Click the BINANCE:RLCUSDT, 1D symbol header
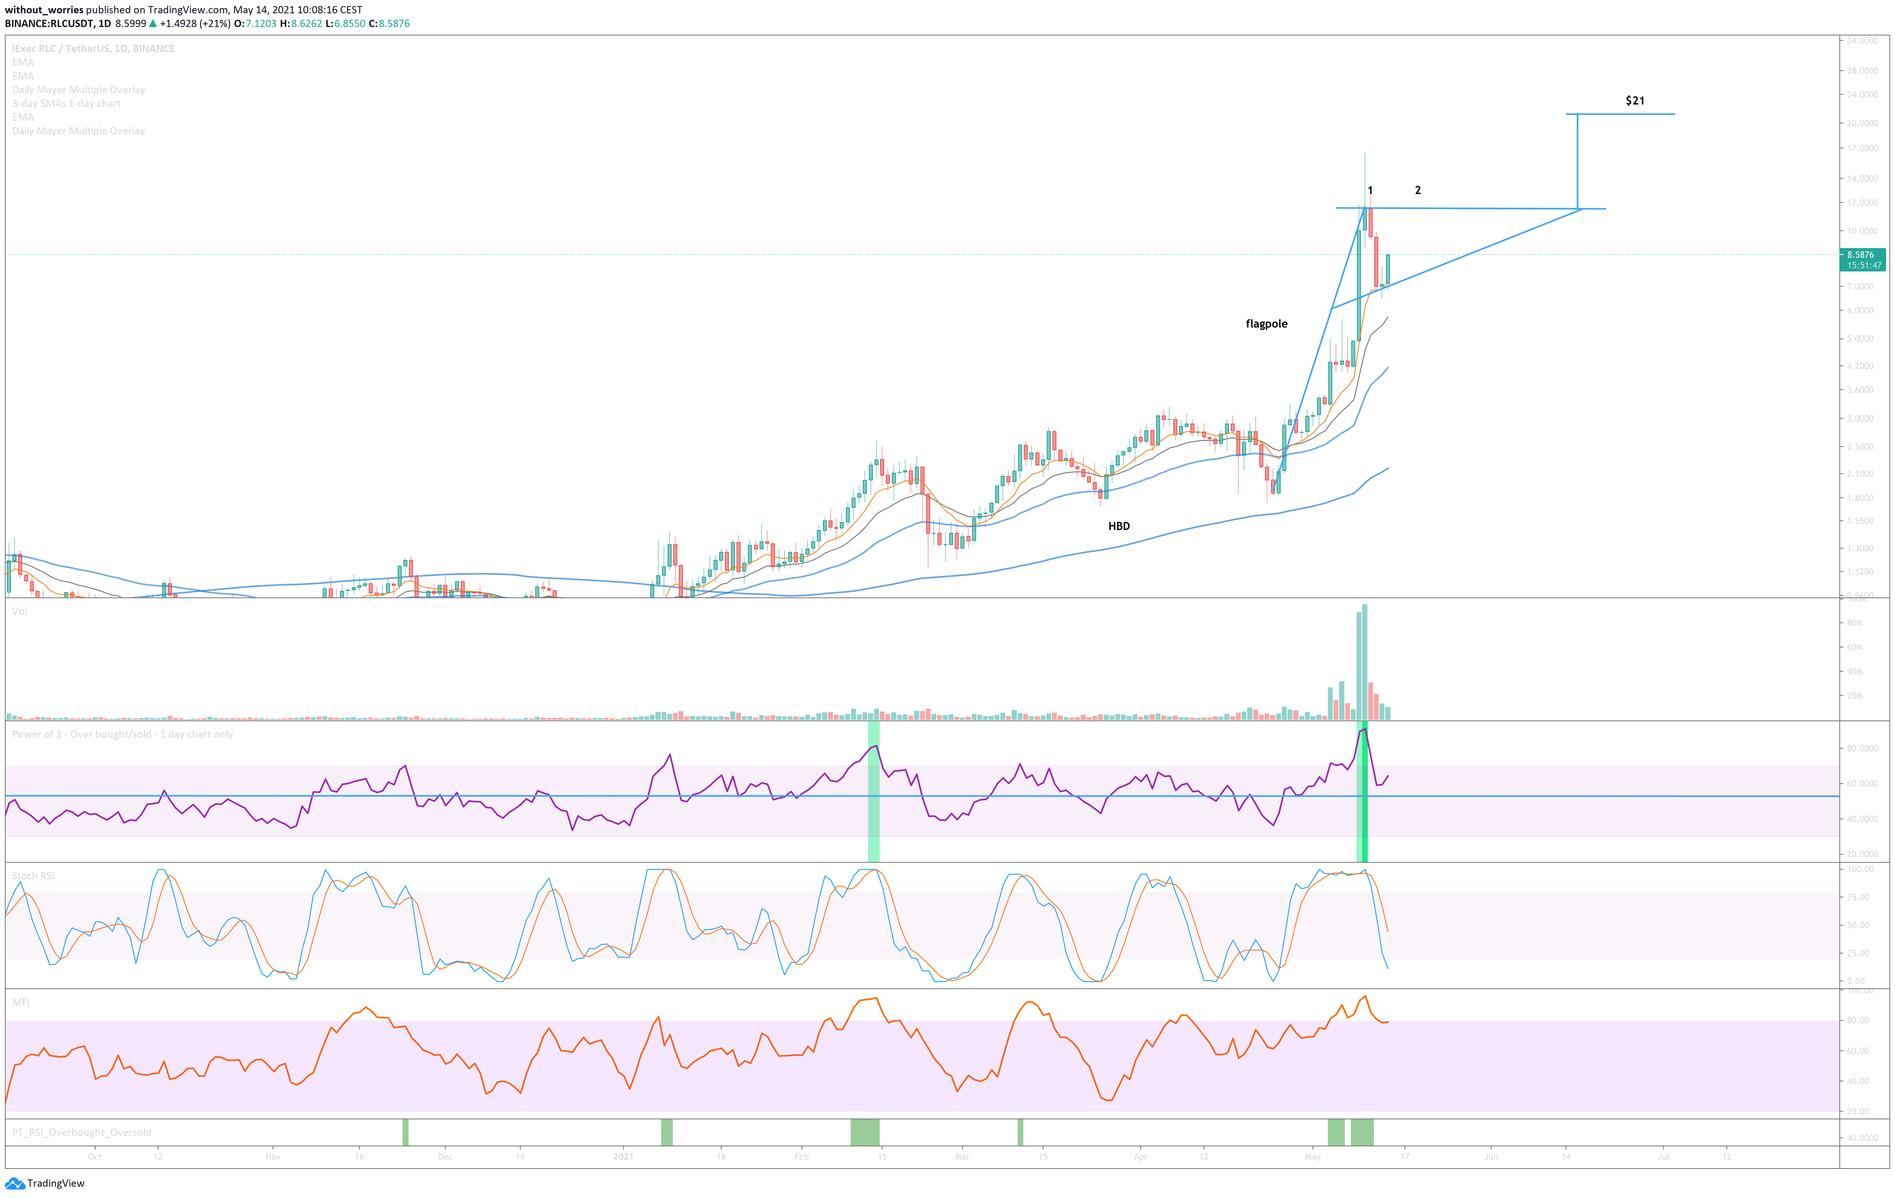 (57, 24)
